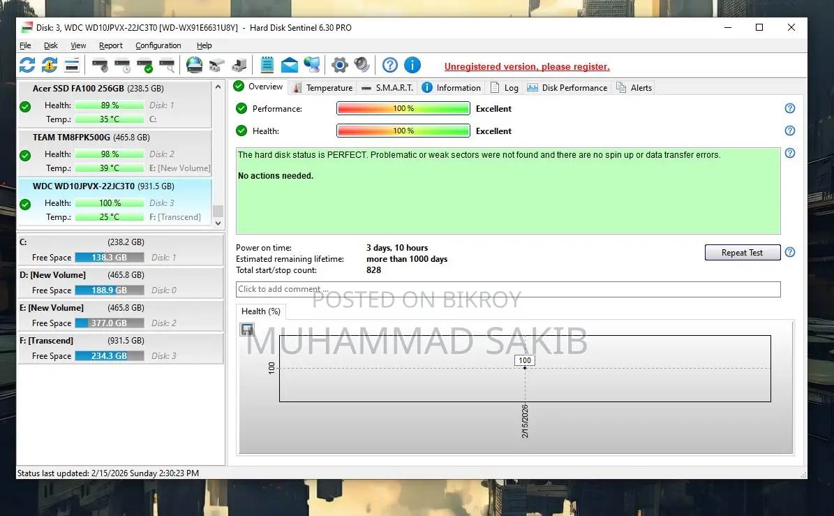This screenshot has height=516, width=834.
Task: Click the 377.0 GB free space bar
Action: click(110, 323)
